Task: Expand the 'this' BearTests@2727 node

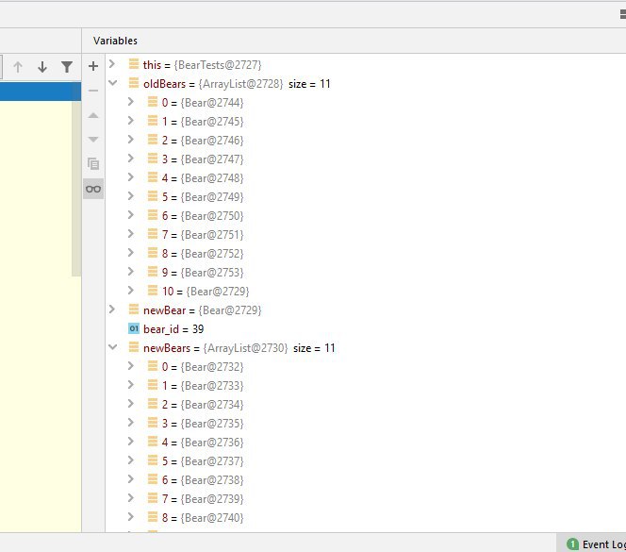Action: (112, 64)
